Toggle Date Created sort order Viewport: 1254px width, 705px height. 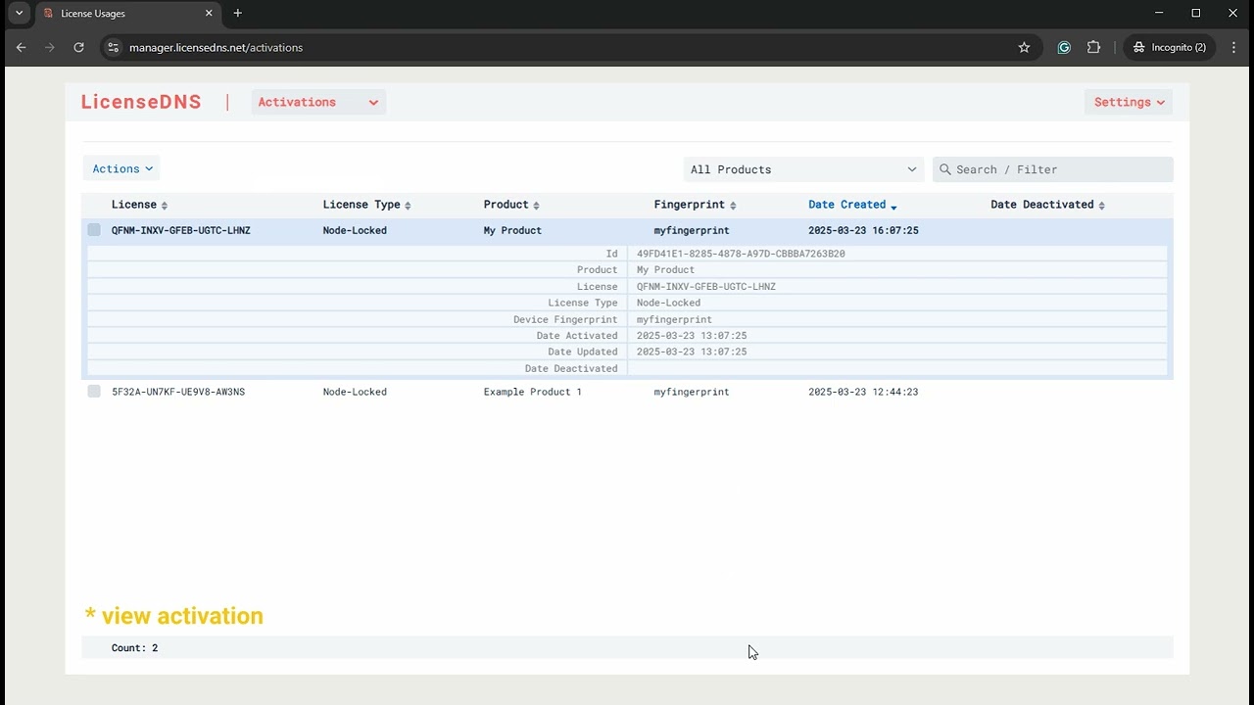pos(852,205)
